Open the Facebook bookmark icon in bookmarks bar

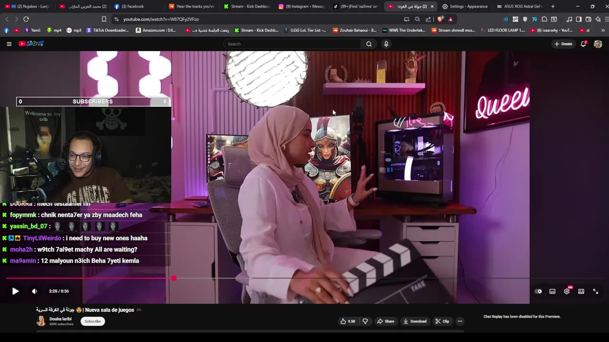coord(6,30)
